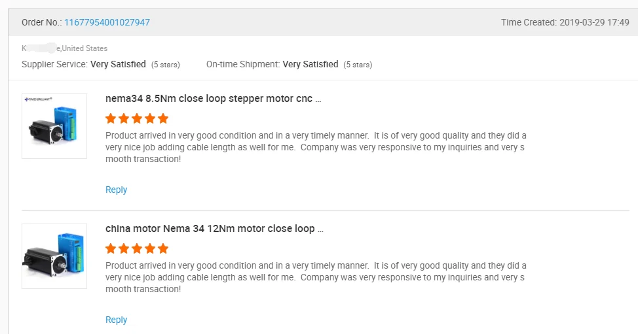Open the china motor Nema 34 12Nm thumbnail
638x334 pixels.
point(54,256)
